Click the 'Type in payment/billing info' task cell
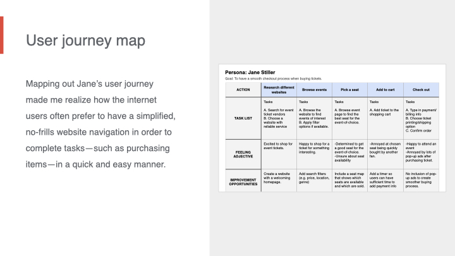This screenshot has height=256, width=455. (x=421, y=118)
